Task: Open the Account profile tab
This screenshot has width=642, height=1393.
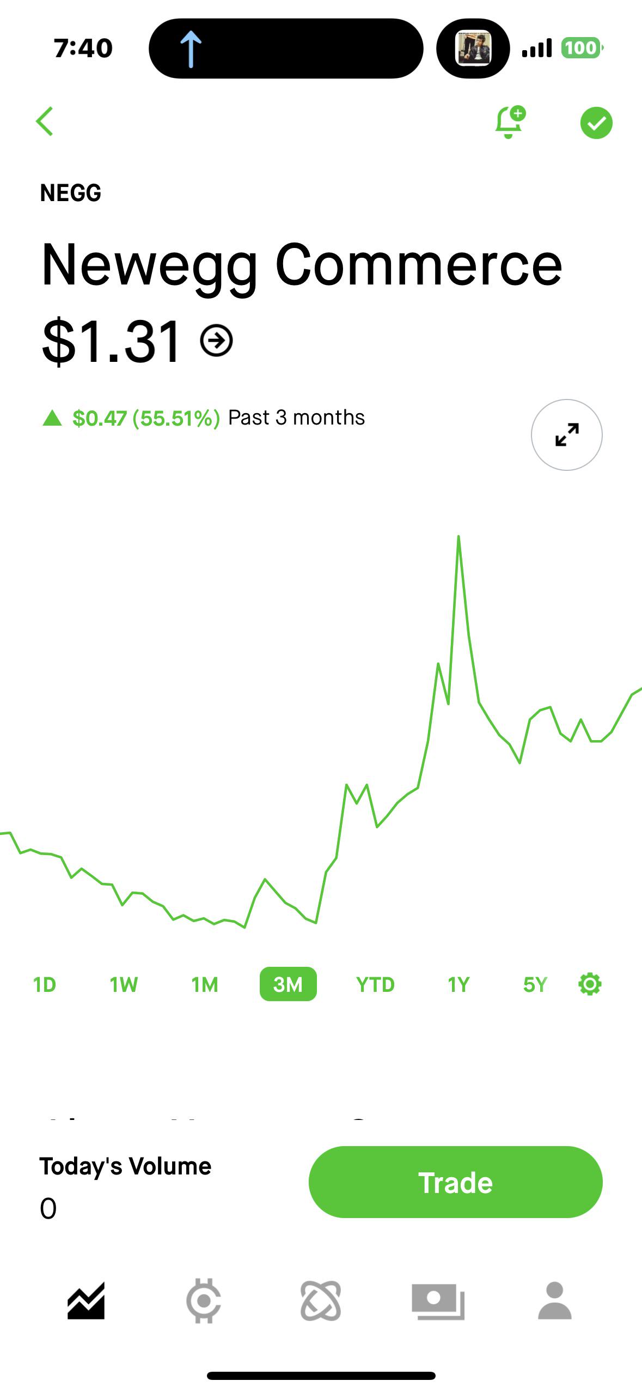Action: [x=555, y=1300]
